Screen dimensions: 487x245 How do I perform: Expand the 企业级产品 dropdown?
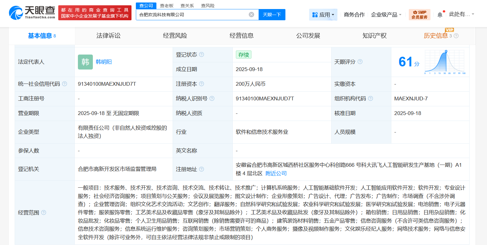(x=386, y=14)
